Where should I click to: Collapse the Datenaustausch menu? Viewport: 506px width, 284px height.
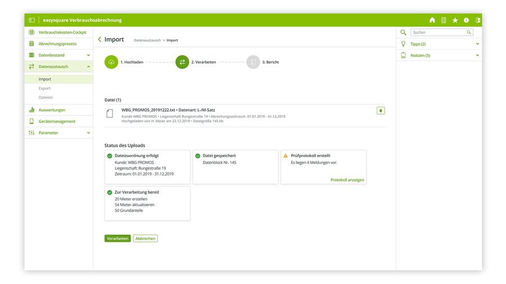[x=88, y=67]
